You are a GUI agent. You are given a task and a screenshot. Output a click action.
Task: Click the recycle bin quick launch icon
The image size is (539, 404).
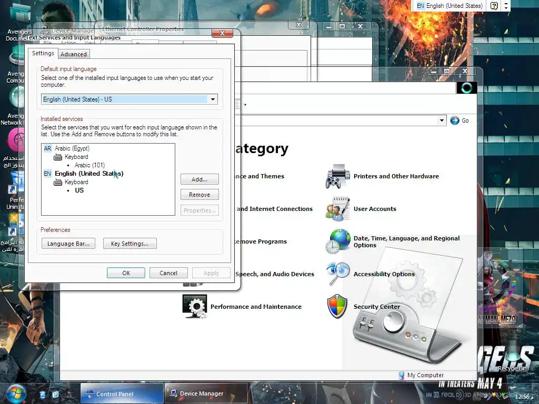[43, 395]
